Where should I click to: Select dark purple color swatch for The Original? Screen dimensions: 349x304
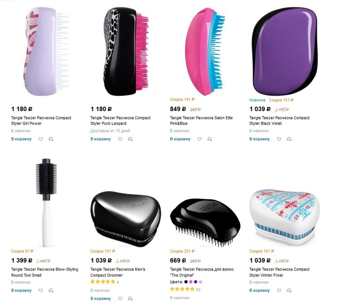tap(196, 282)
